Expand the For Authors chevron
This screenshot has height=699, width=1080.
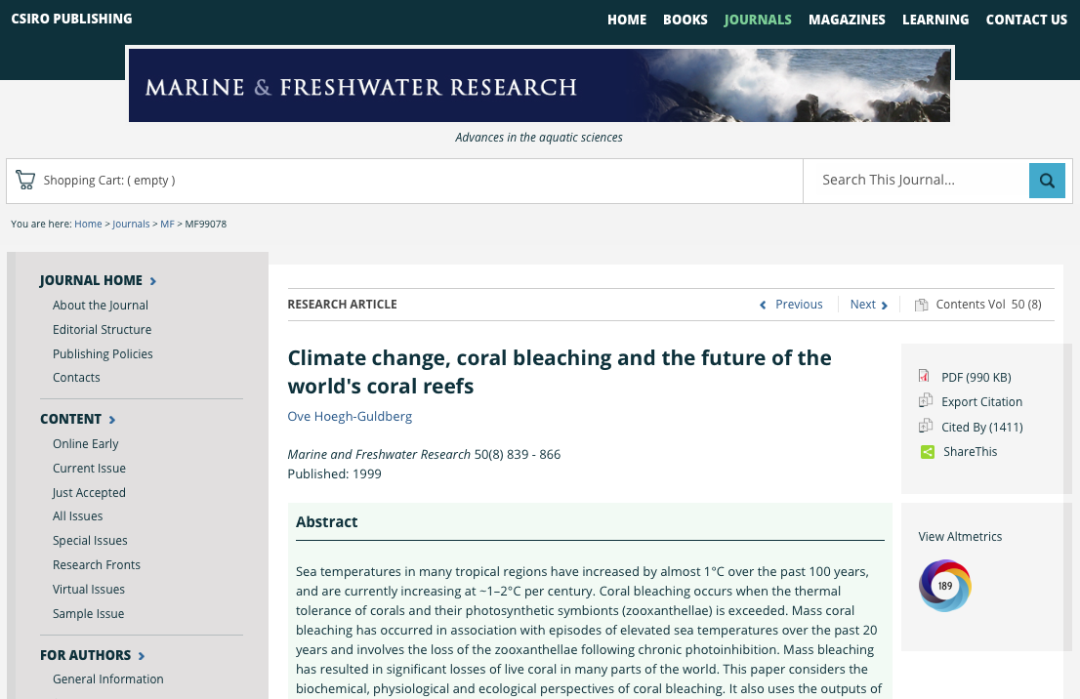click(142, 656)
